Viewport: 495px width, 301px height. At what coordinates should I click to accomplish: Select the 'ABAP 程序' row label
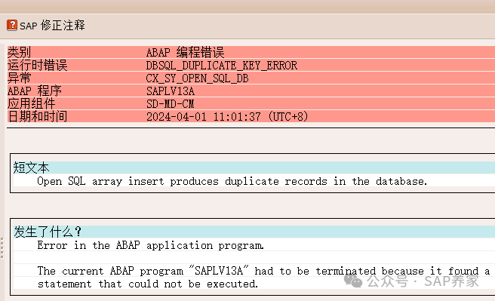[x=35, y=91]
